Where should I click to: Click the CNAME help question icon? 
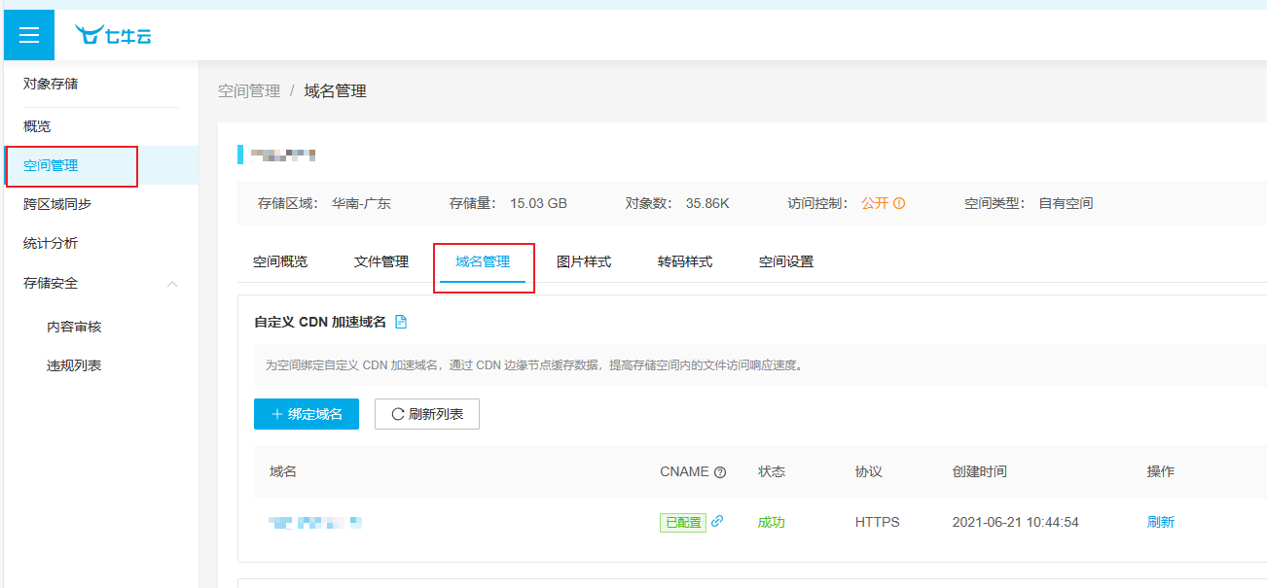point(720,472)
